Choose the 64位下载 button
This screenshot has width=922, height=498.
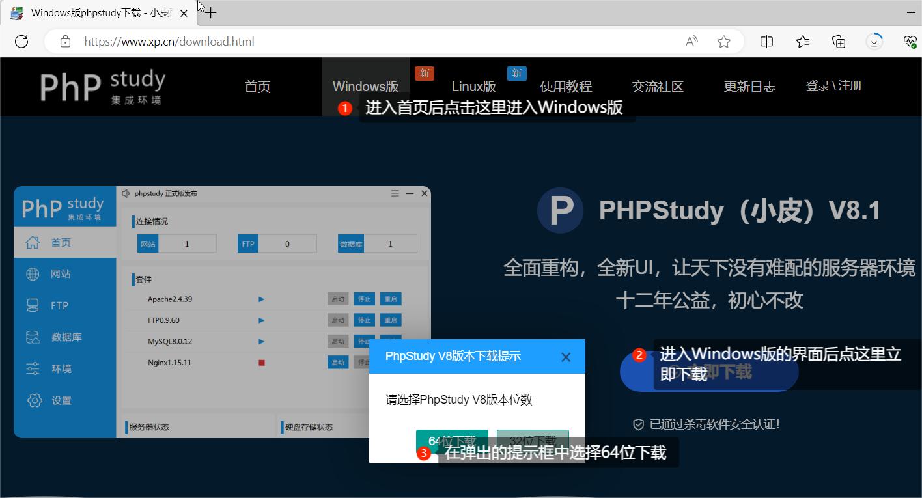coord(452,441)
